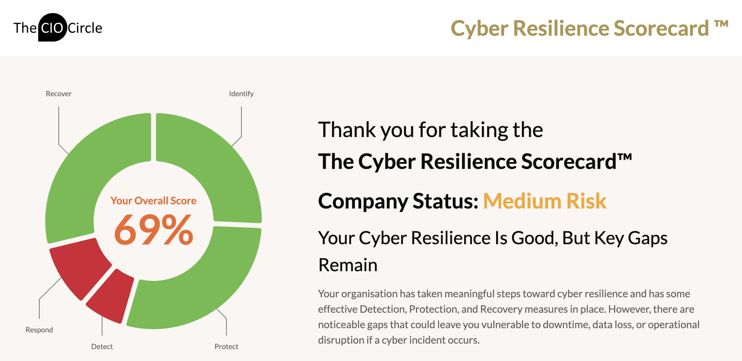The height and width of the screenshot is (361, 742).
Task: Click the grey summary paragraph about your organisation
Action: coord(509,317)
